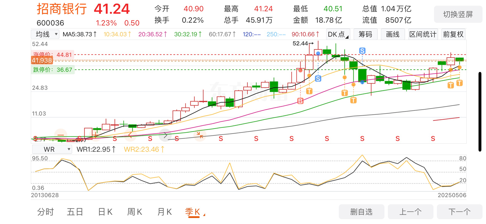The image size is (486, 224).
Task: Tap the 1.23% change percentage
Action: tap(106, 23)
